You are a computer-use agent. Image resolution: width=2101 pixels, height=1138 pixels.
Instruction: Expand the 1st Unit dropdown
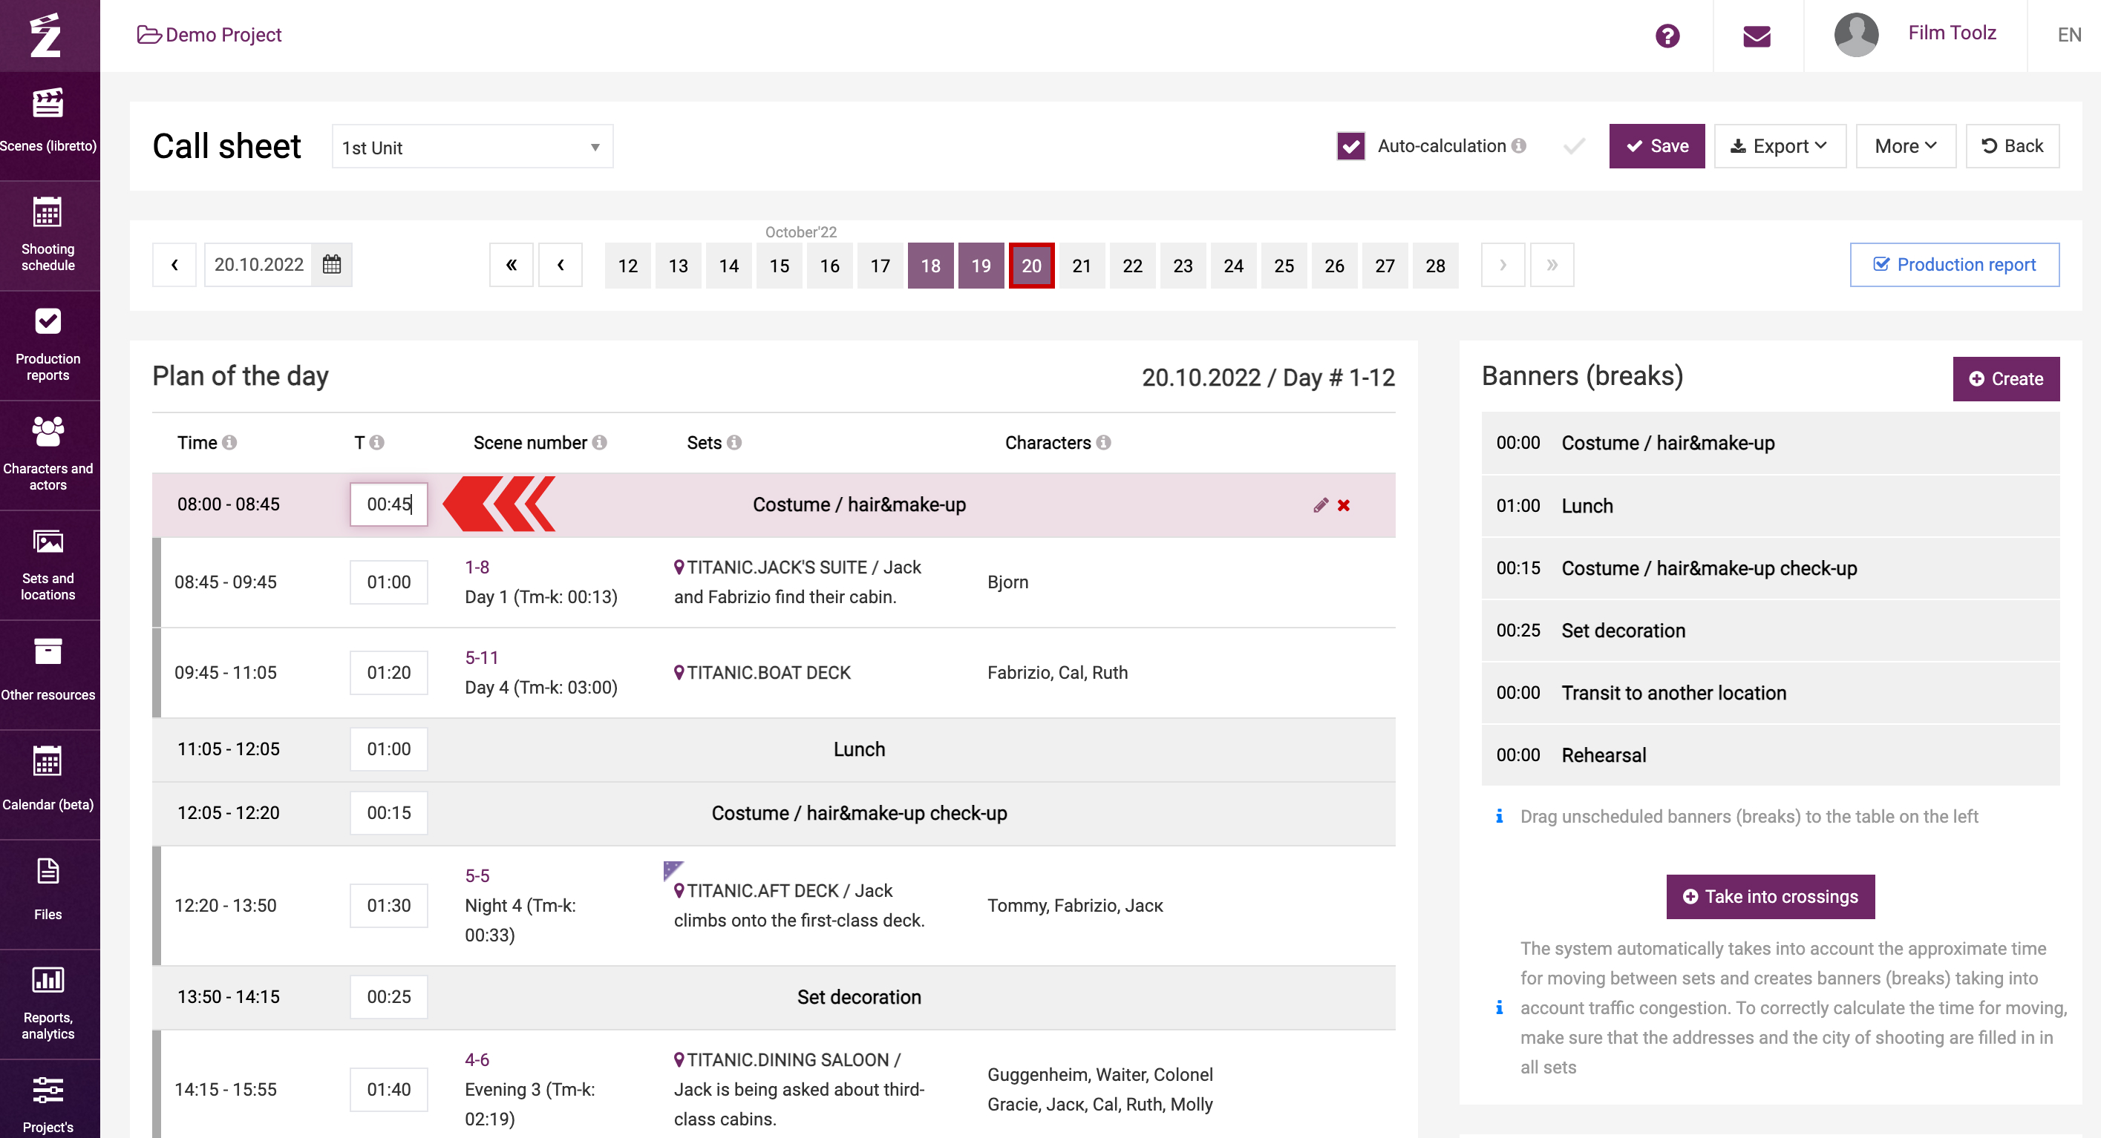click(472, 147)
